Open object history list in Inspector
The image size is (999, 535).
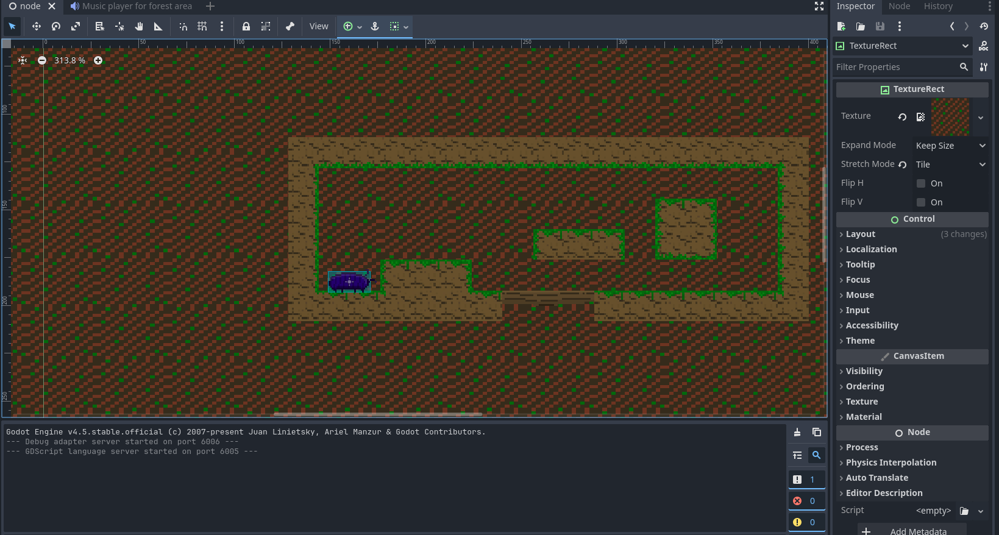(984, 26)
